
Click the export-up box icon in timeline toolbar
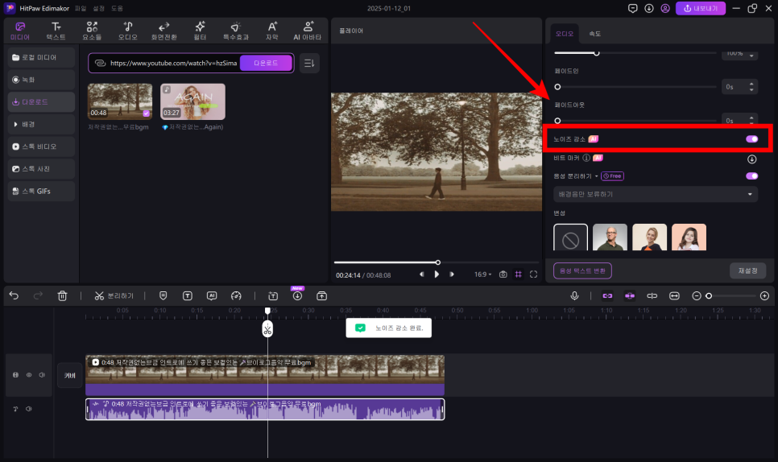click(321, 296)
